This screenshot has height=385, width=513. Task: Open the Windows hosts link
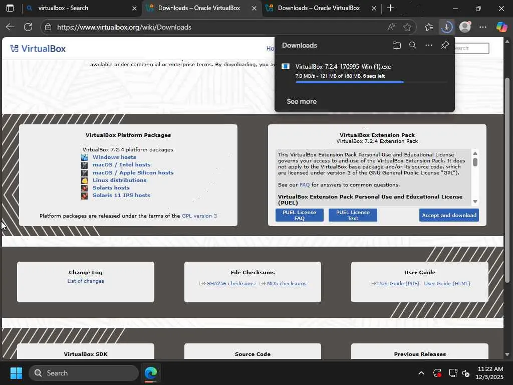click(x=114, y=157)
